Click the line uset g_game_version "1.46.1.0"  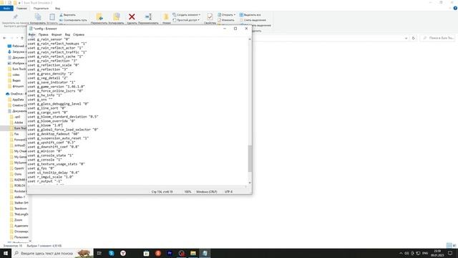pyautogui.click(x=57, y=87)
